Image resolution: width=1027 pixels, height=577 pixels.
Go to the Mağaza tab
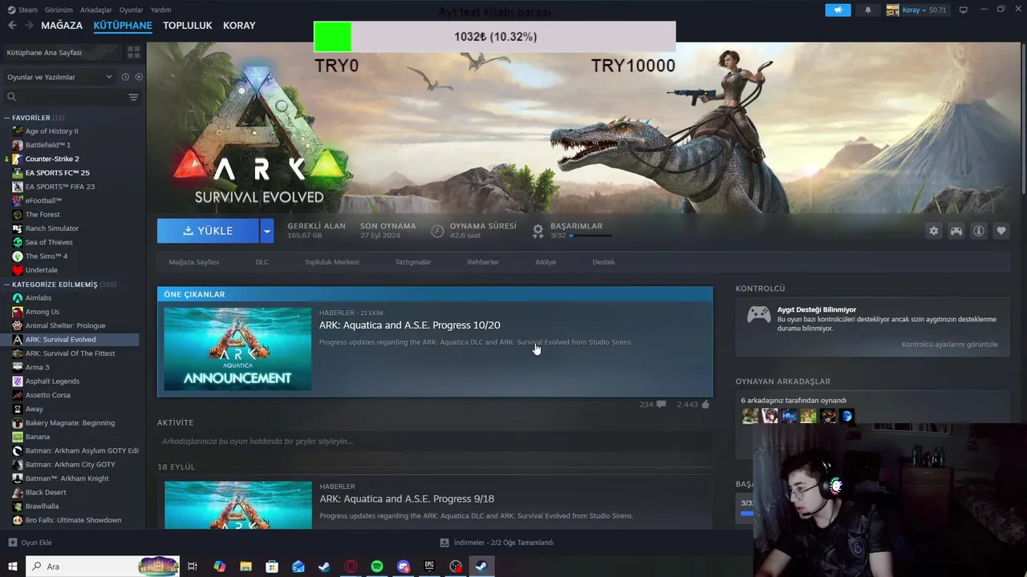62,26
